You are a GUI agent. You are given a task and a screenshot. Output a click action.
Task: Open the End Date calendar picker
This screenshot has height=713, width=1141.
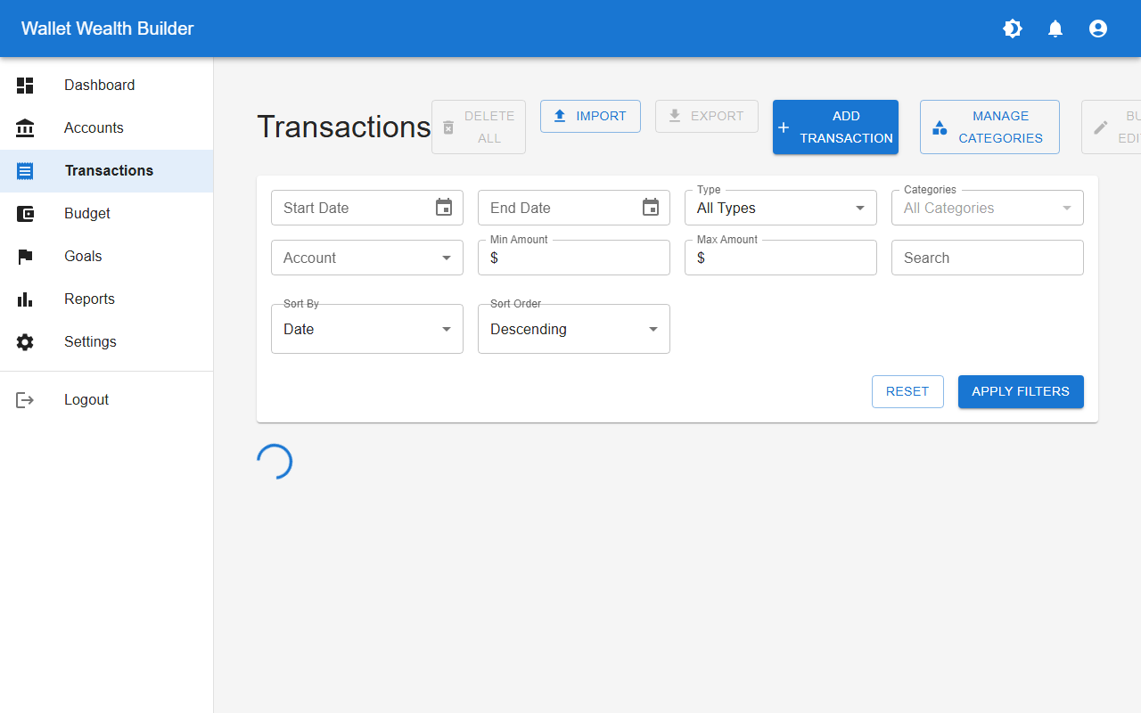point(650,207)
